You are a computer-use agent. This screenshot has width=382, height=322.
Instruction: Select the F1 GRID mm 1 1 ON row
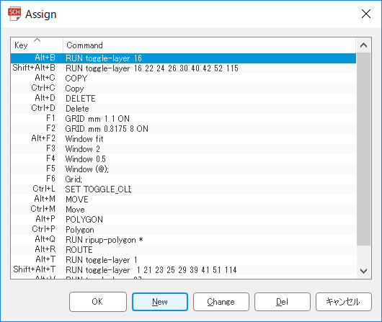pos(183,119)
